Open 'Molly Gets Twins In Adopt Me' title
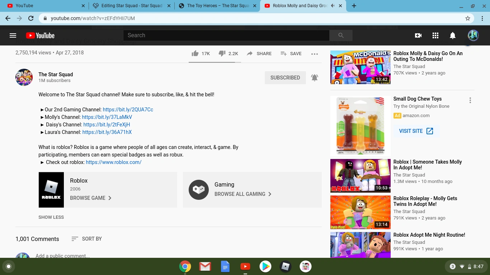This screenshot has width=490, height=275. (425, 201)
